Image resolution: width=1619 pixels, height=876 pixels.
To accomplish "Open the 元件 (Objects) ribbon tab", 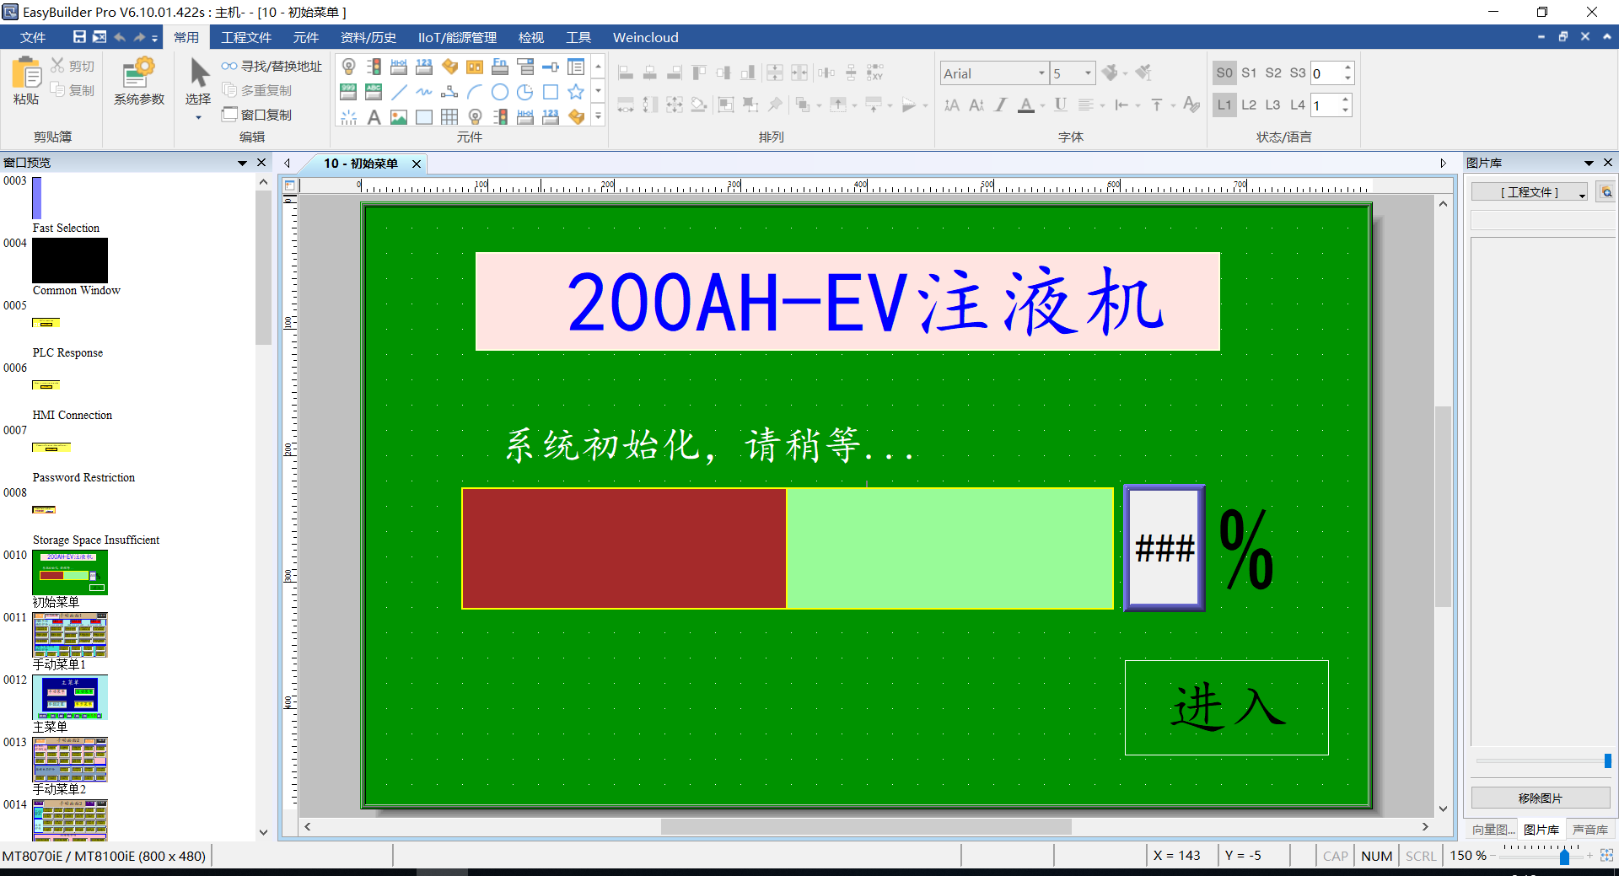I will point(305,37).
